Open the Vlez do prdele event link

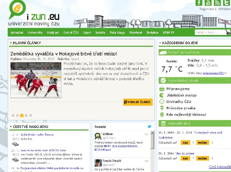point(185,154)
